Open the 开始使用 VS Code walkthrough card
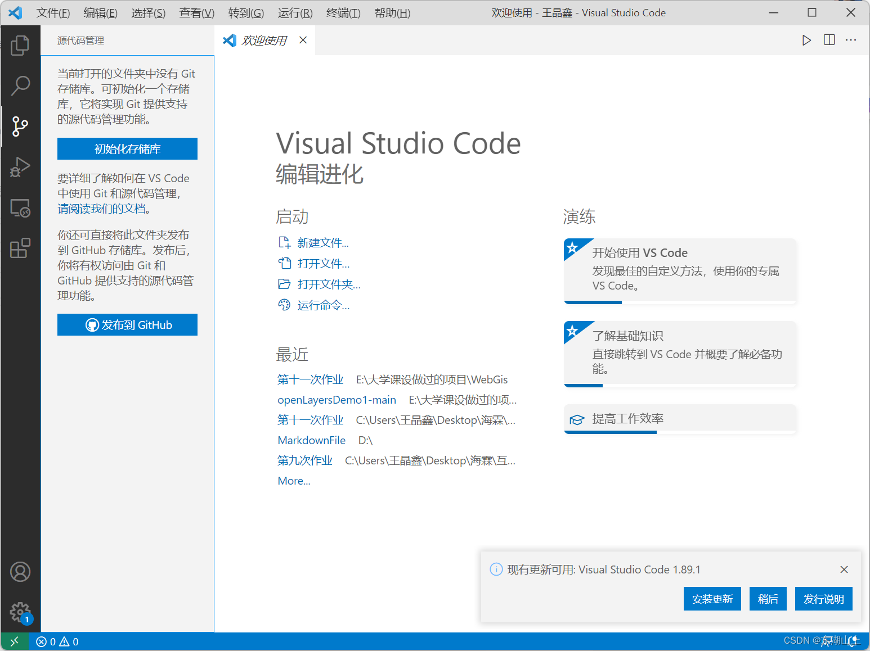Viewport: 870px width, 651px height. click(x=680, y=271)
